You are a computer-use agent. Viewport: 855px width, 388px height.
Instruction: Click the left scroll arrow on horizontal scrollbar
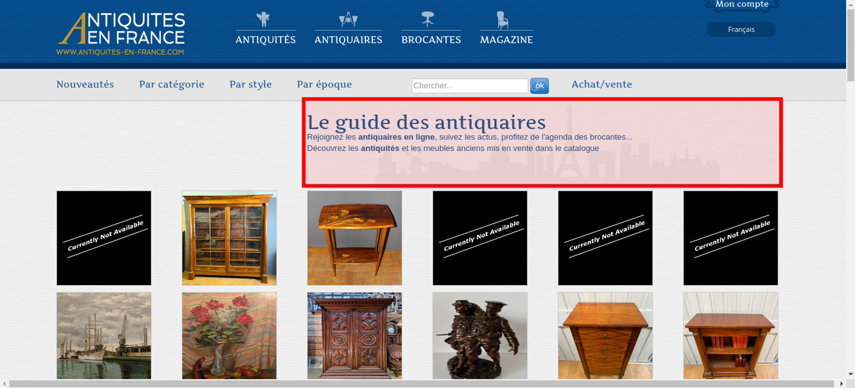[x=4, y=384]
